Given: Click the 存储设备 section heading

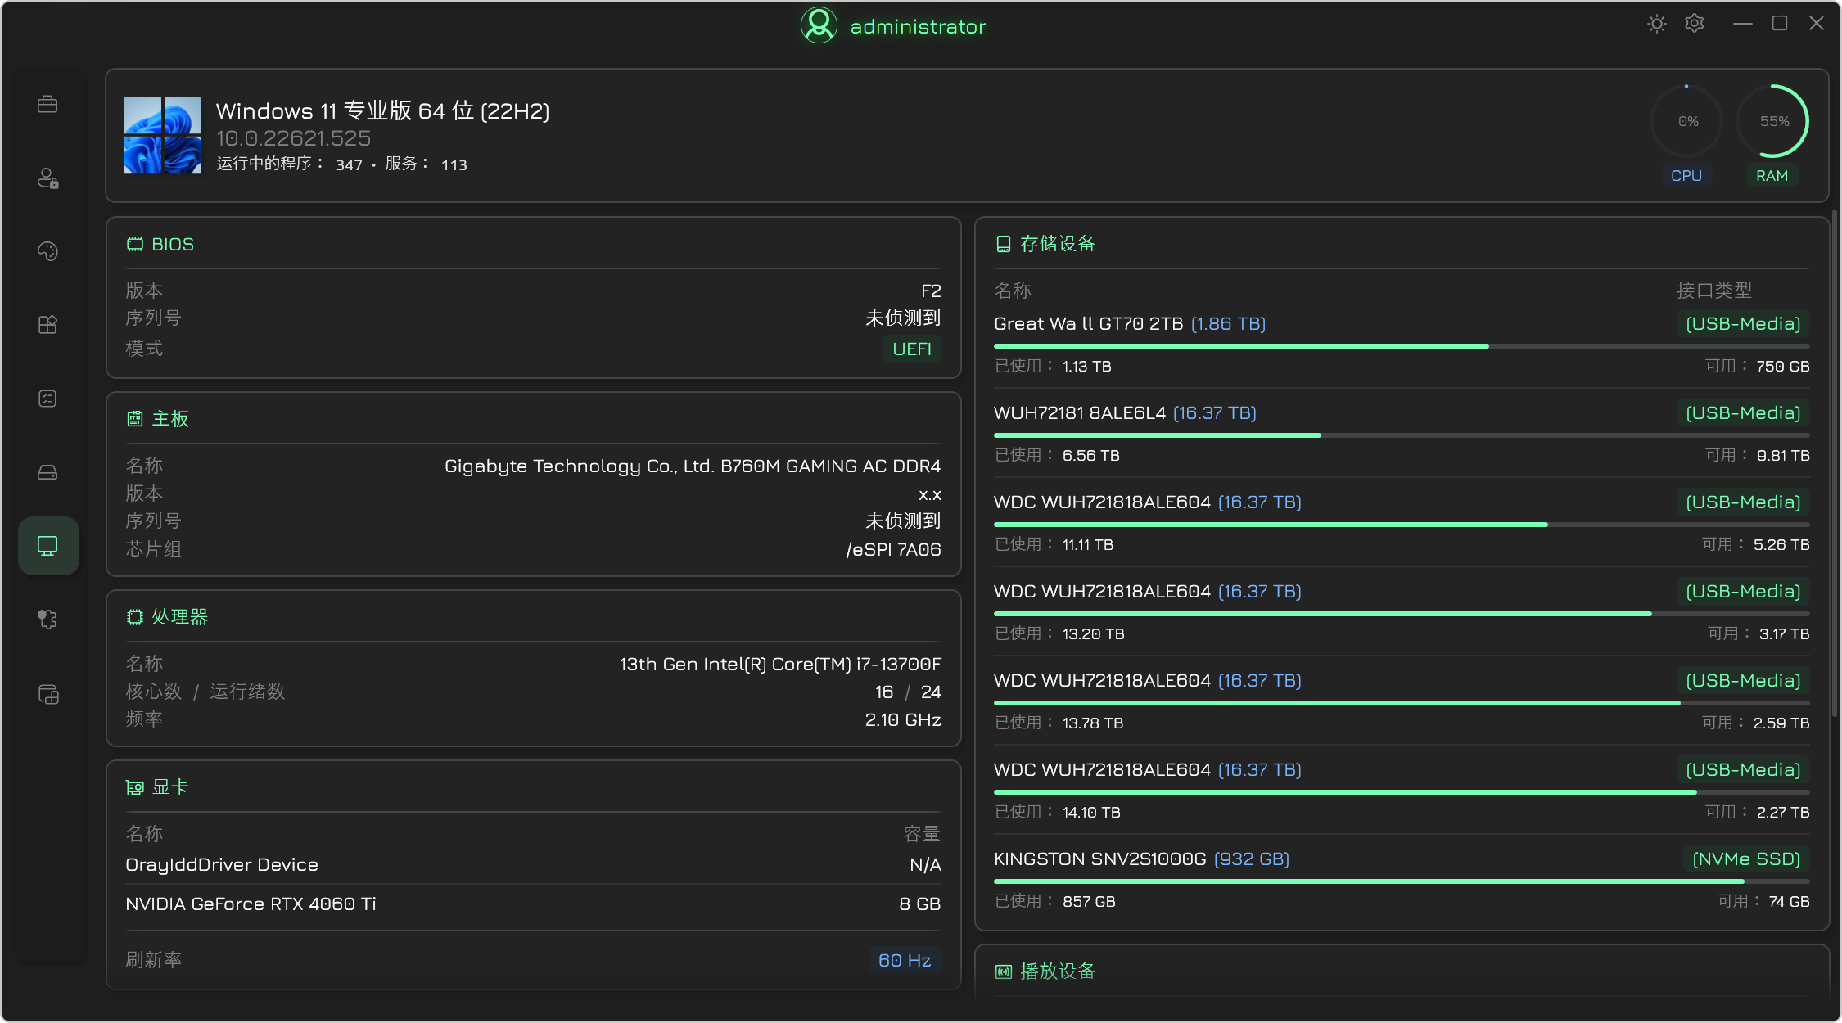Looking at the screenshot, I should pyautogui.click(x=1057, y=244).
